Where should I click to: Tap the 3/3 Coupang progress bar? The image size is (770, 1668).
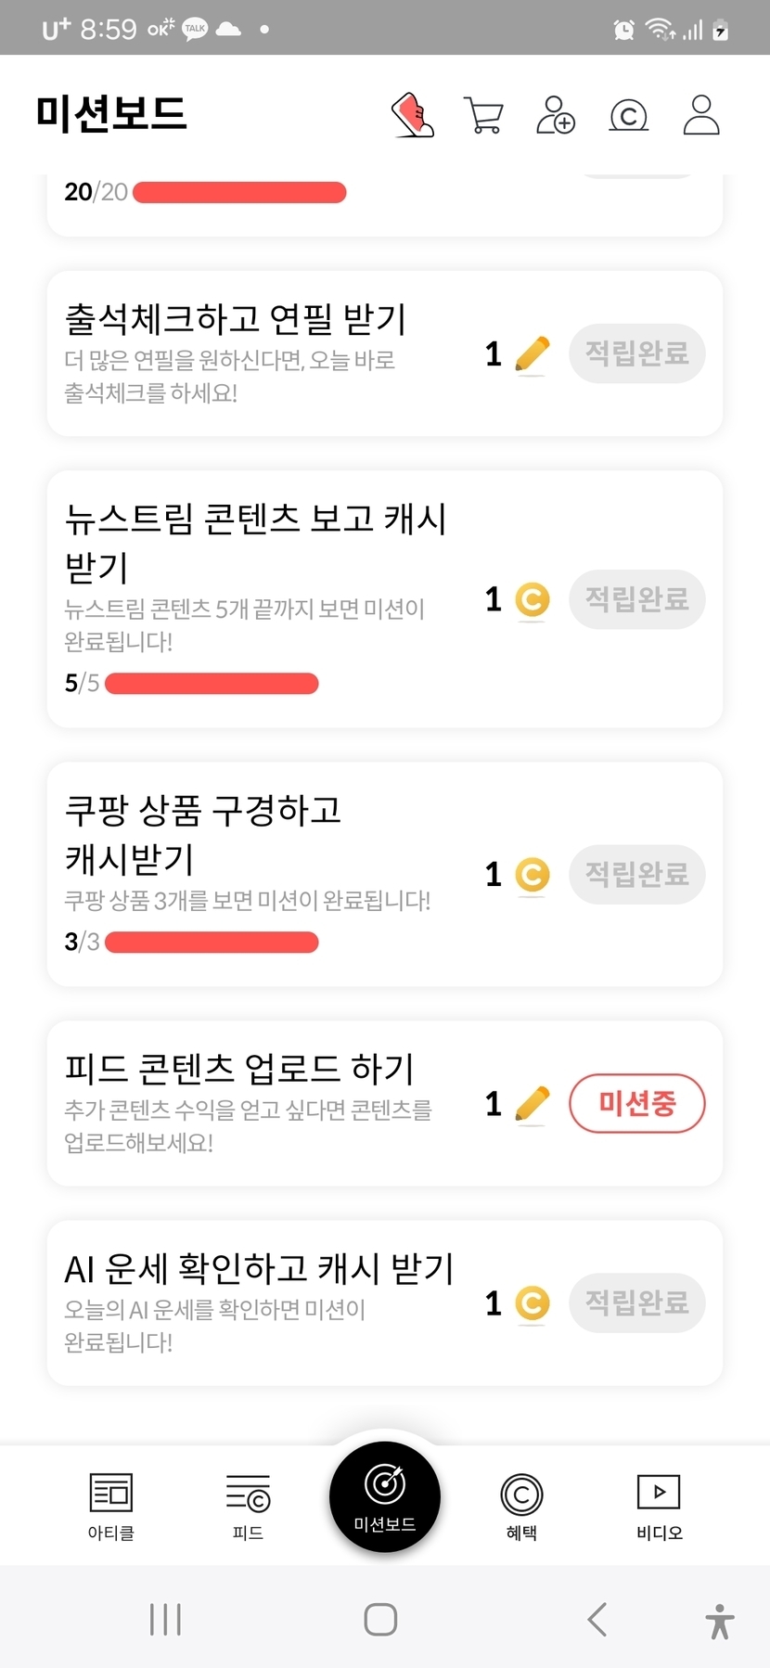pyautogui.click(x=212, y=943)
